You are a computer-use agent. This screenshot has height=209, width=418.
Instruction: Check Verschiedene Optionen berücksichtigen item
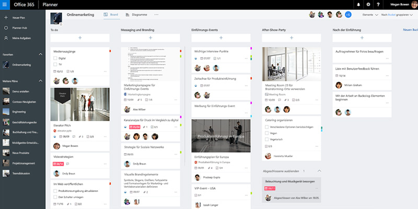click(266, 127)
